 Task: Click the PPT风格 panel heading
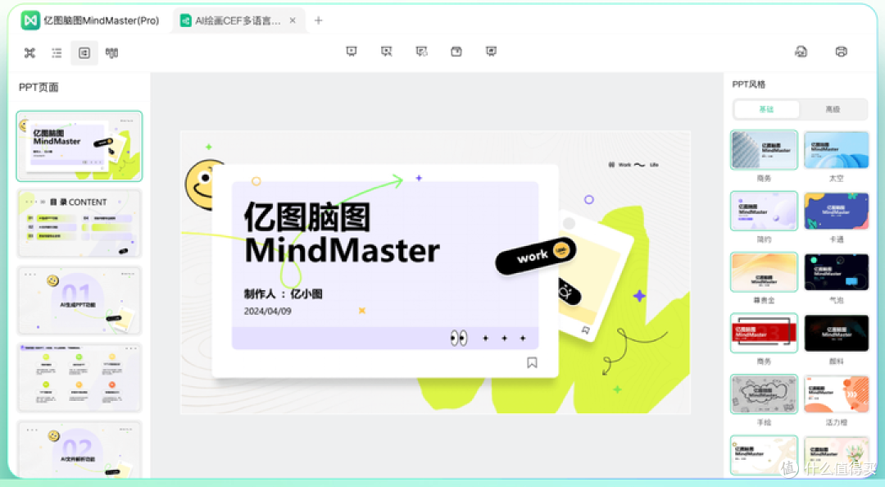pos(748,84)
